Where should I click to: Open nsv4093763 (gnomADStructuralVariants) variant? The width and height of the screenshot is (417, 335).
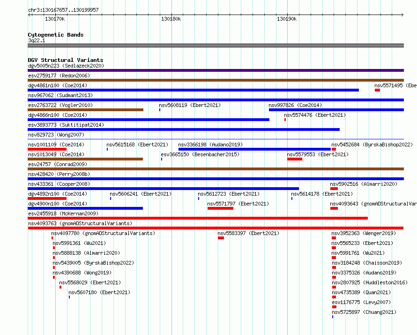[x=80, y=223]
